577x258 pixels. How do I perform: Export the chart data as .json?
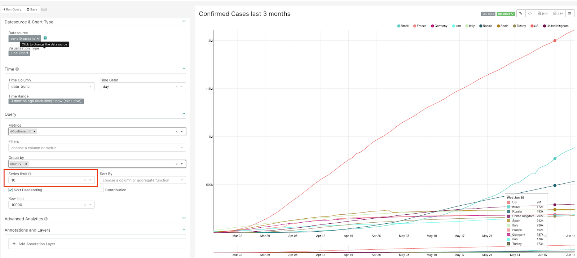(x=543, y=13)
